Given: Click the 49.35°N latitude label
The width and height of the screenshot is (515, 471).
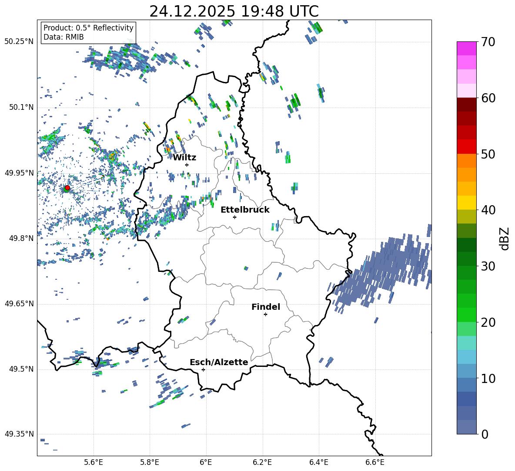Looking at the screenshot, I should [19, 434].
